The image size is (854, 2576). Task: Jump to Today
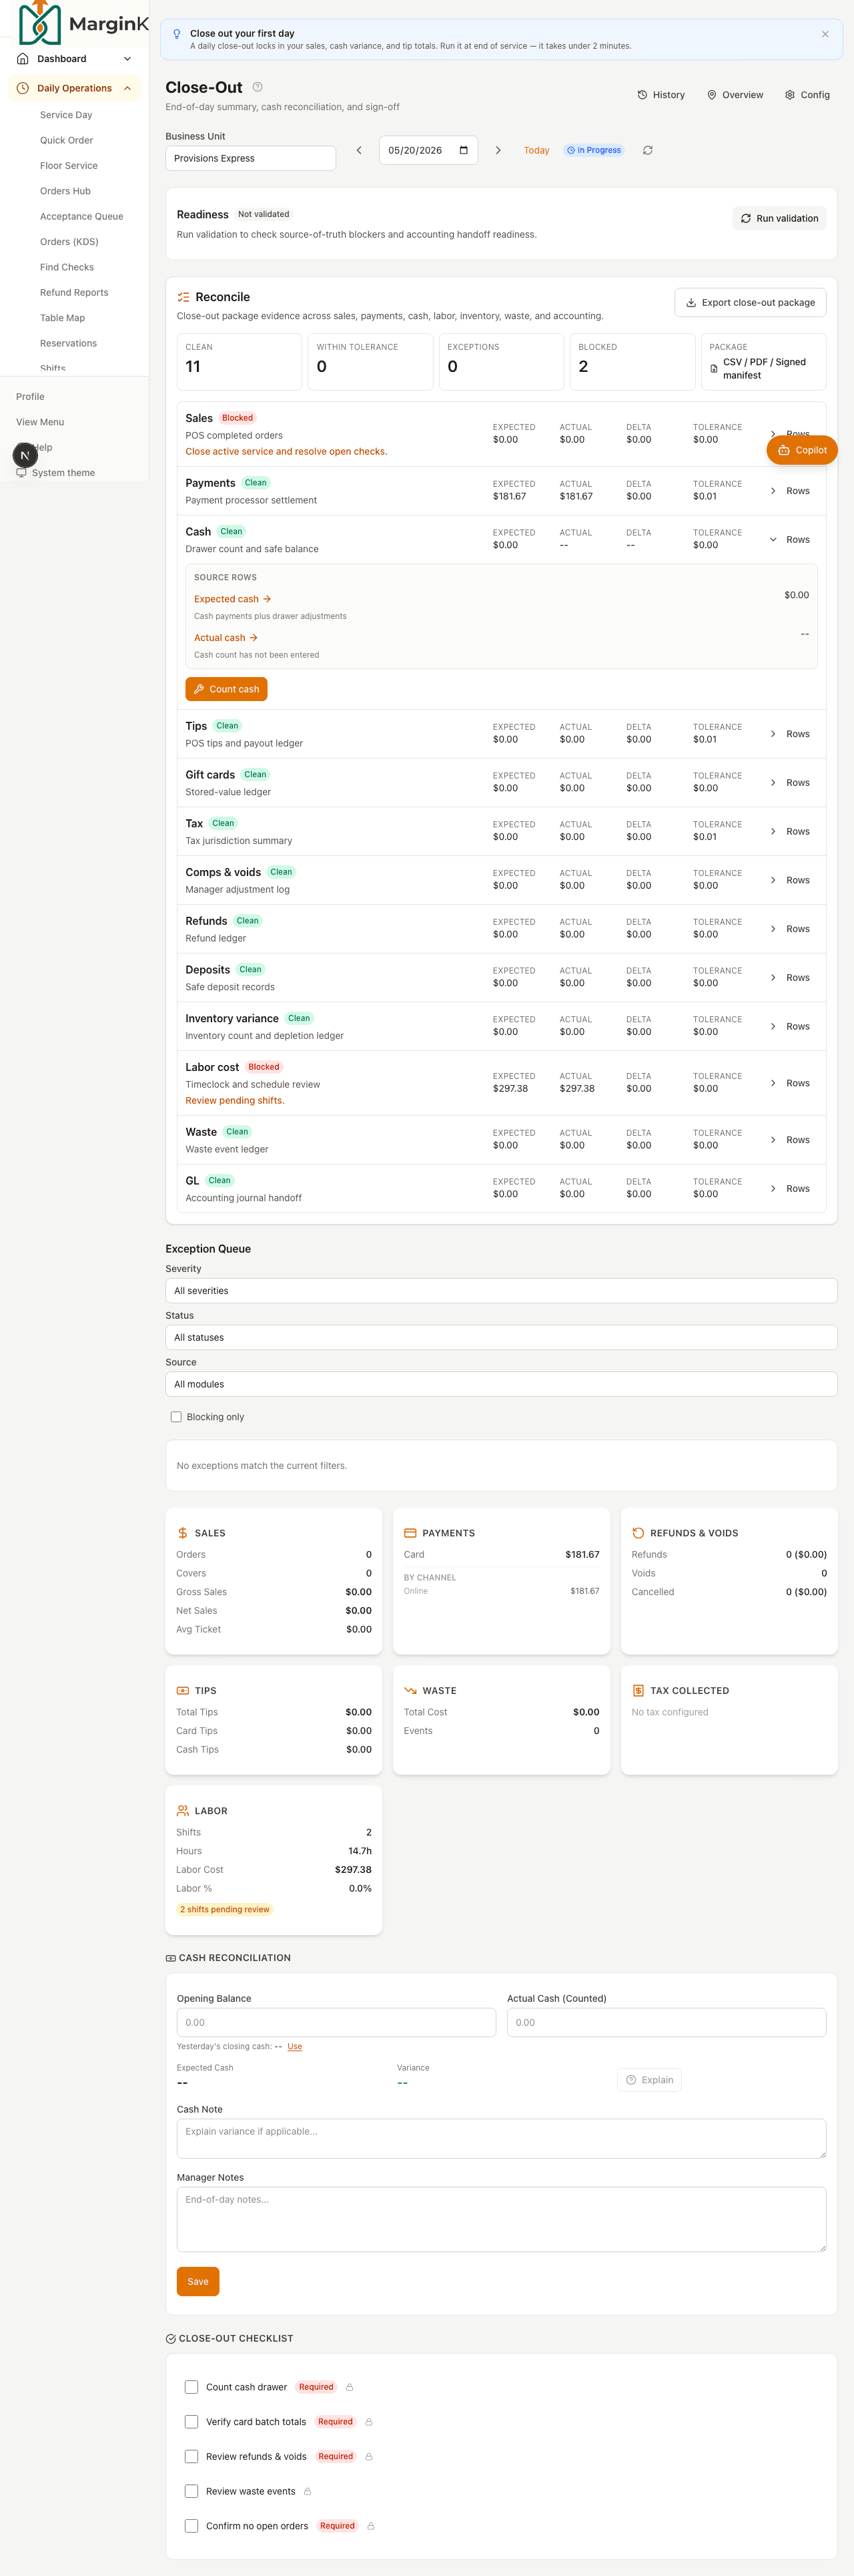[x=536, y=150]
